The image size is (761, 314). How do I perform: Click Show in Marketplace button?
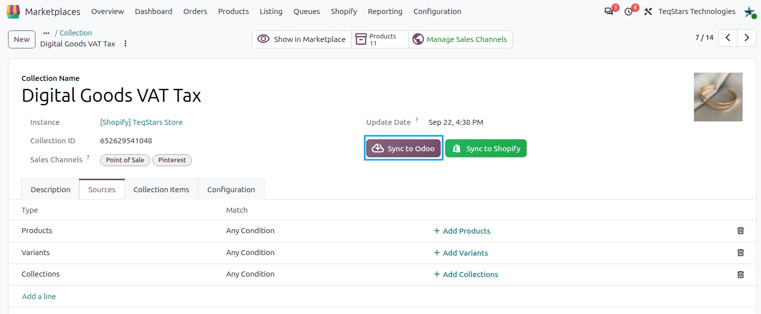click(302, 39)
